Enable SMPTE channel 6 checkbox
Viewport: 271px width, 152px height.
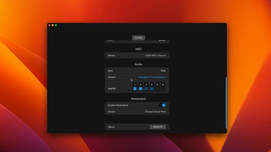(163, 89)
